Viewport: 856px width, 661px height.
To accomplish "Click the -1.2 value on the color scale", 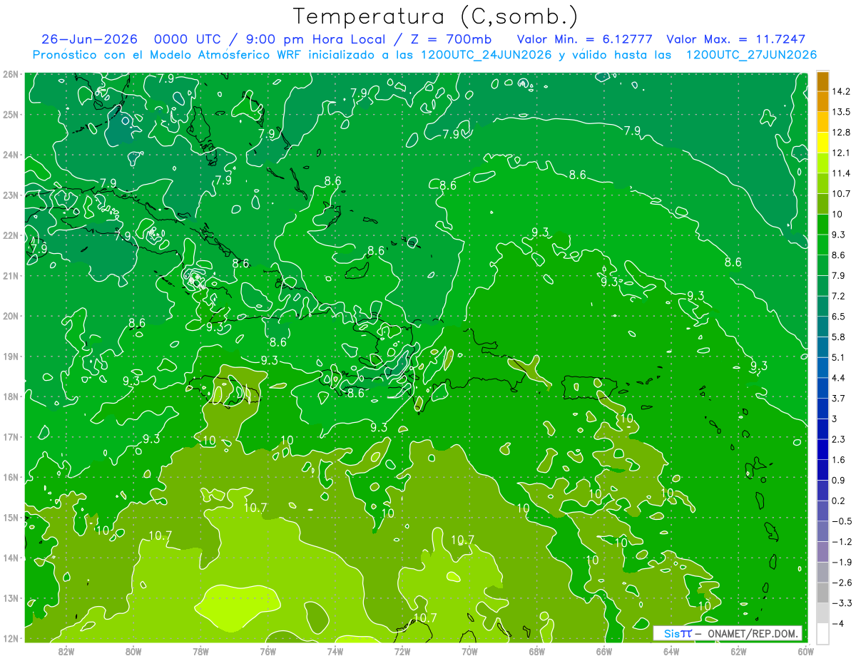I will [842, 542].
